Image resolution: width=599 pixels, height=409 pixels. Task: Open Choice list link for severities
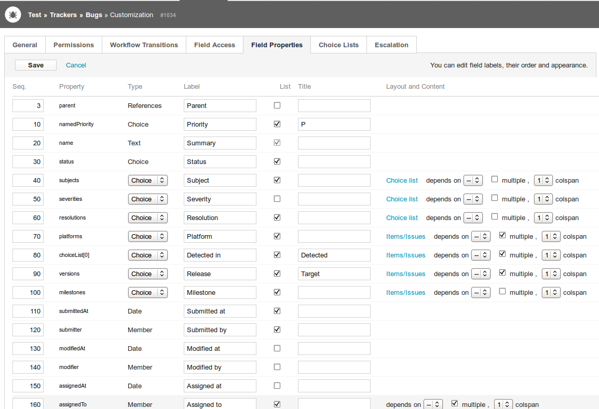[x=402, y=199]
